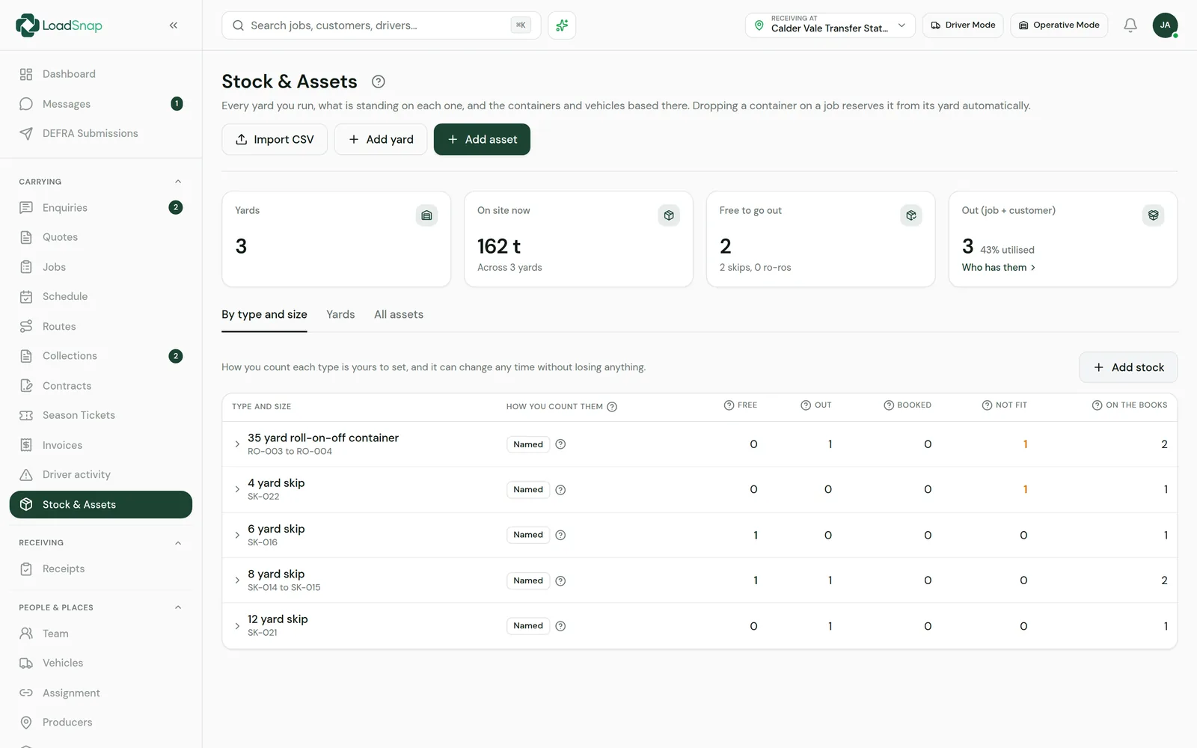This screenshot has height=748, width=1197.
Task: Click the Out (job + customer) card icon
Action: tap(1154, 215)
